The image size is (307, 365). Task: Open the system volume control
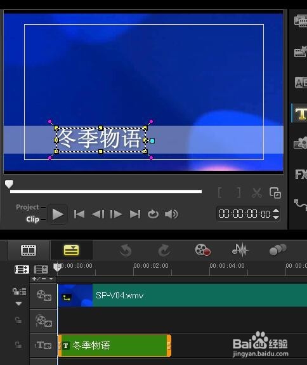[x=171, y=214]
